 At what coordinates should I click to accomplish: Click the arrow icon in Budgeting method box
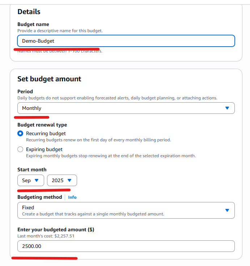227,210
